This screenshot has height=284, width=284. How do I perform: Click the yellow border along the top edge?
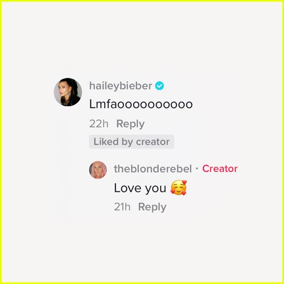tap(142, 1)
